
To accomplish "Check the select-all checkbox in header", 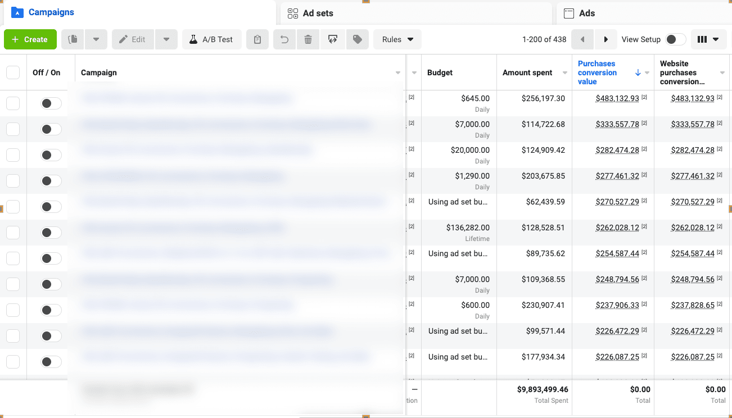I will click(x=13, y=72).
